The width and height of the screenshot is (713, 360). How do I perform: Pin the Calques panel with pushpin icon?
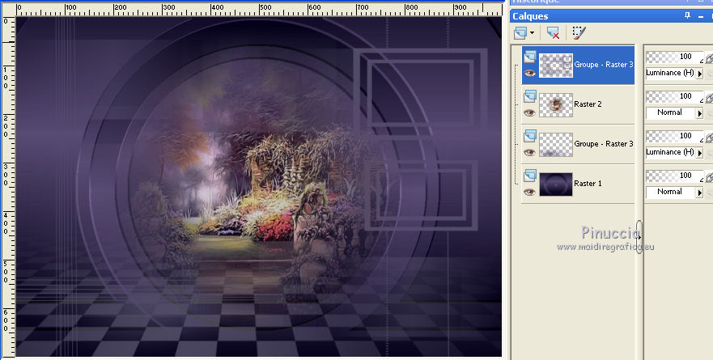(x=688, y=16)
